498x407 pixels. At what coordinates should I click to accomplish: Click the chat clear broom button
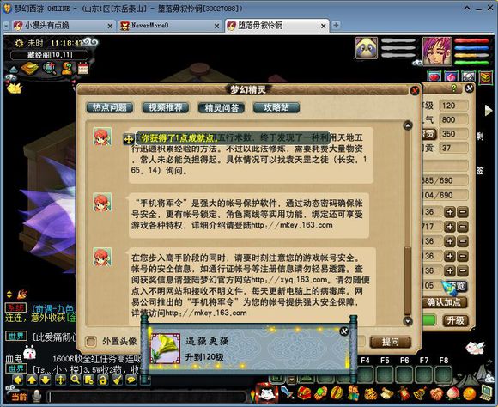point(117,380)
